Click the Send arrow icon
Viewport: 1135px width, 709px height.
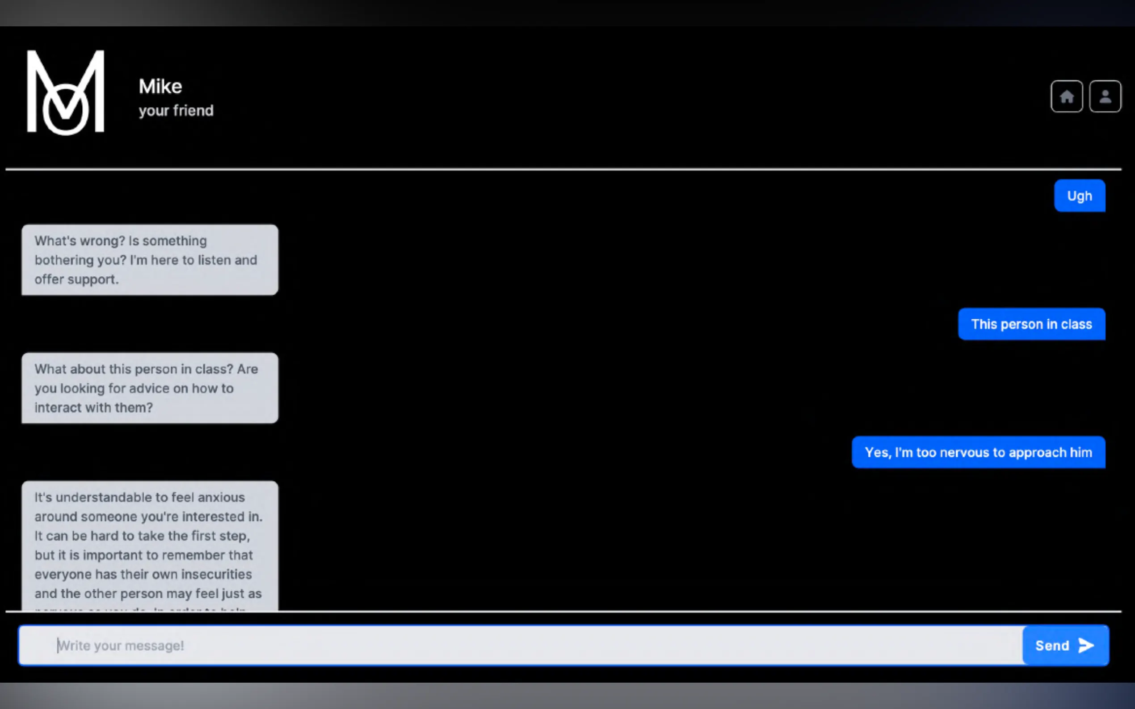coord(1086,645)
